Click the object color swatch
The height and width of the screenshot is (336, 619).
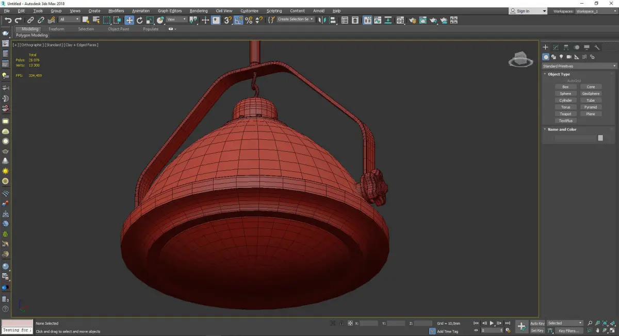click(600, 138)
